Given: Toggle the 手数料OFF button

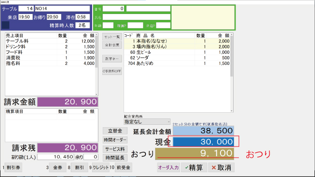Looking at the screenshot, I should tap(112, 71).
